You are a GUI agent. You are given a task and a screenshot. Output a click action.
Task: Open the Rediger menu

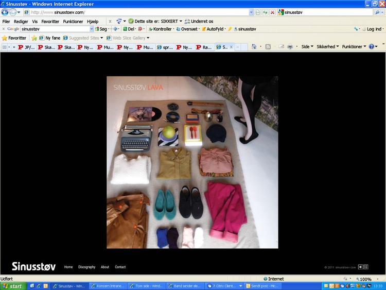pyautogui.click(x=21, y=22)
